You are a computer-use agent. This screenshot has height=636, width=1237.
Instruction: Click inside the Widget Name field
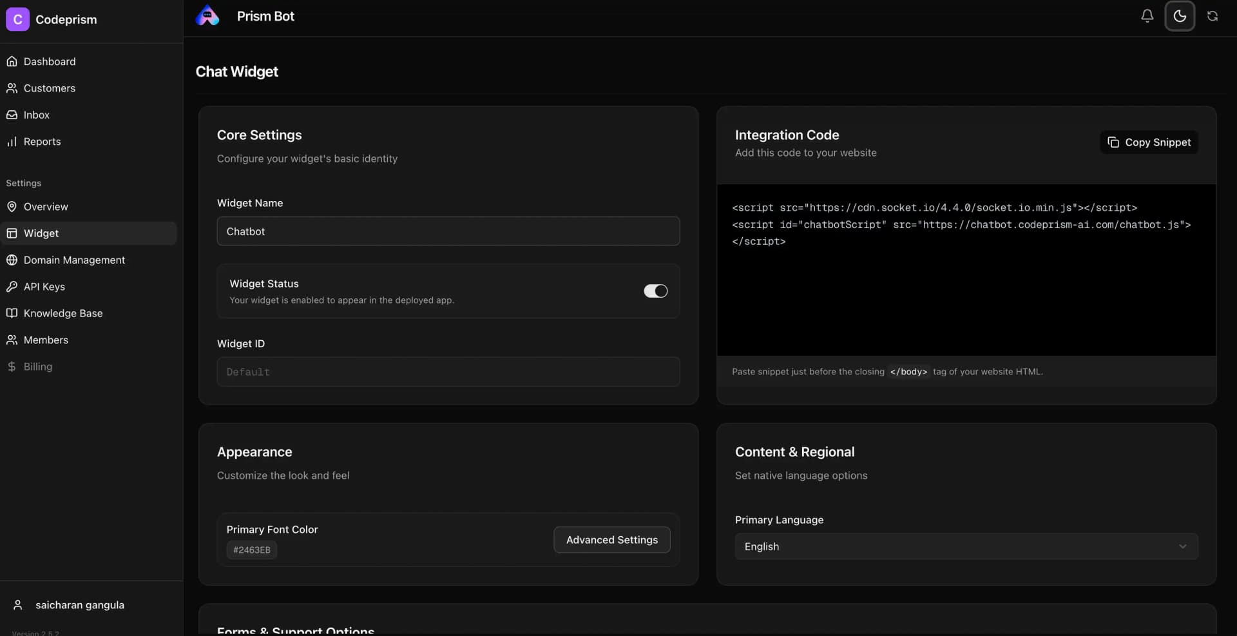point(448,231)
